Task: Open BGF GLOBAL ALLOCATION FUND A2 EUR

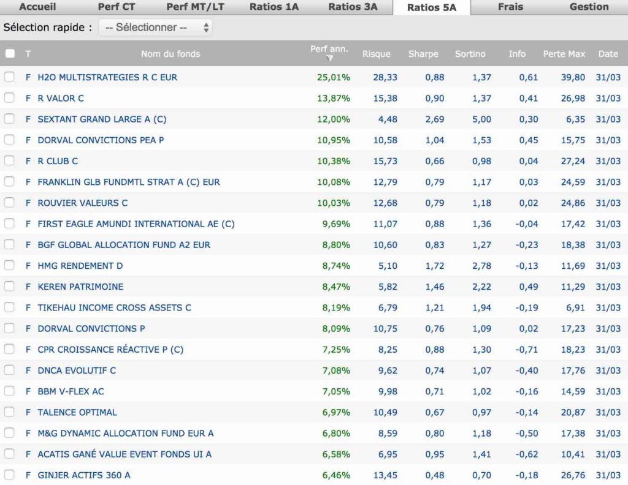Action: pos(124,245)
